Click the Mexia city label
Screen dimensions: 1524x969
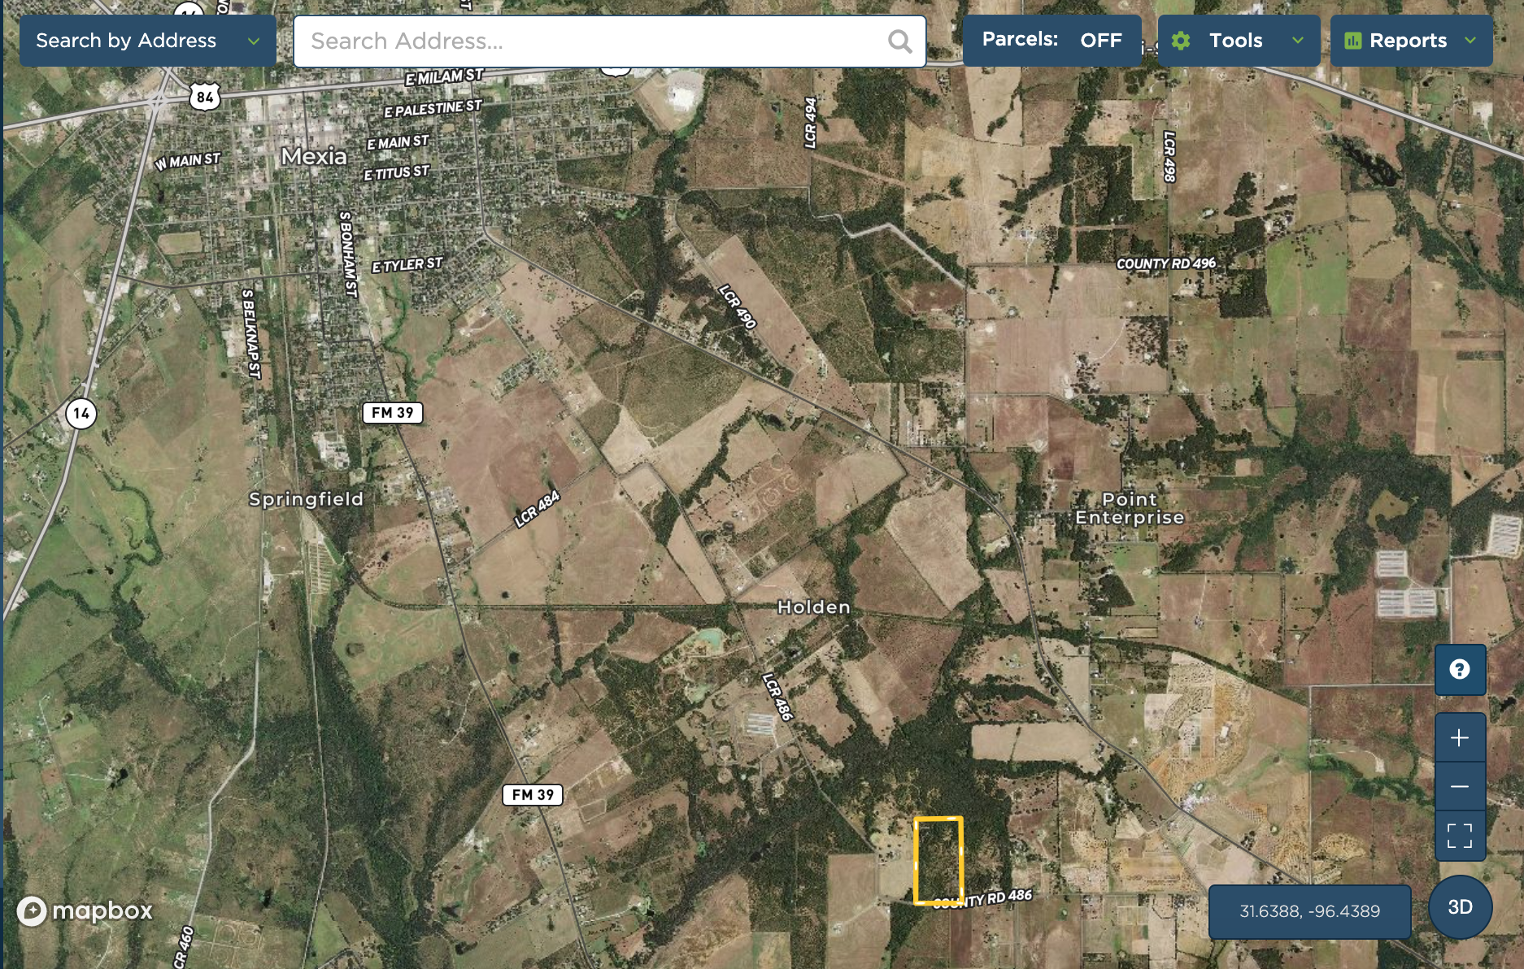[x=314, y=156]
